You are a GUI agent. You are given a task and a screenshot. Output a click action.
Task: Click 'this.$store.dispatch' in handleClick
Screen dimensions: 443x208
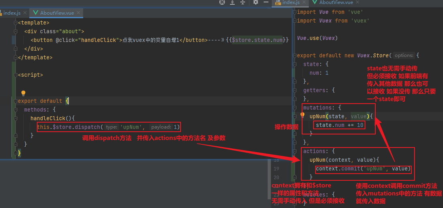[x=68, y=127]
